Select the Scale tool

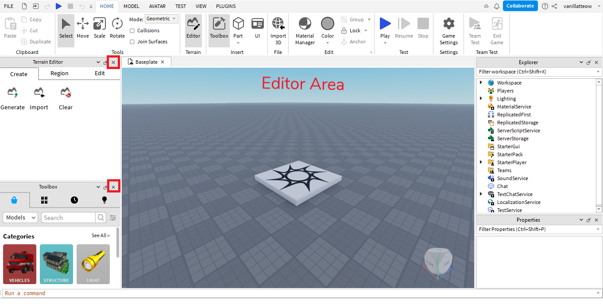pos(100,28)
